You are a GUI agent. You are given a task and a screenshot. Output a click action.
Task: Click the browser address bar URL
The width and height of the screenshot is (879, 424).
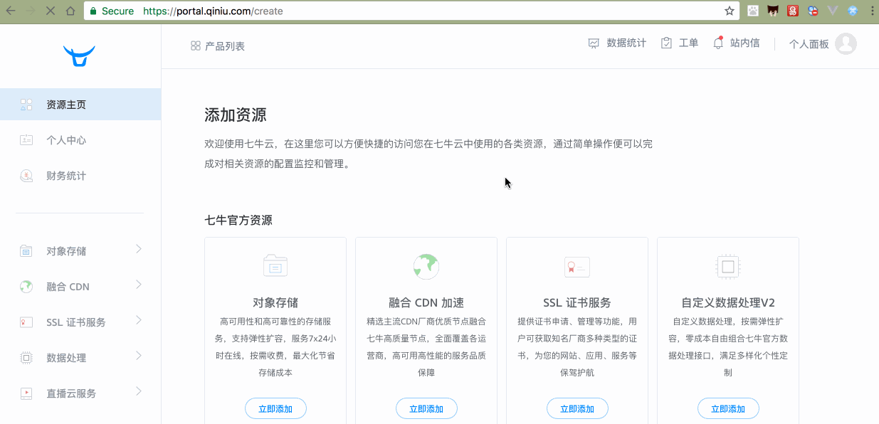[213, 11]
